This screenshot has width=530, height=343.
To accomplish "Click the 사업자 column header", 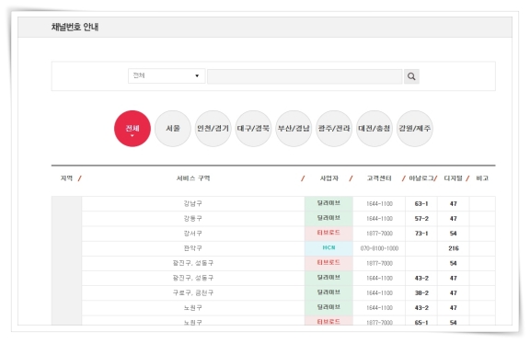I will [x=328, y=178].
